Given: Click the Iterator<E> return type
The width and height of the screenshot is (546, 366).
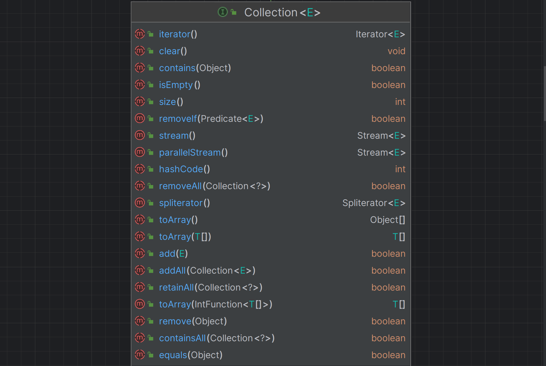Looking at the screenshot, I should click(x=381, y=34).
